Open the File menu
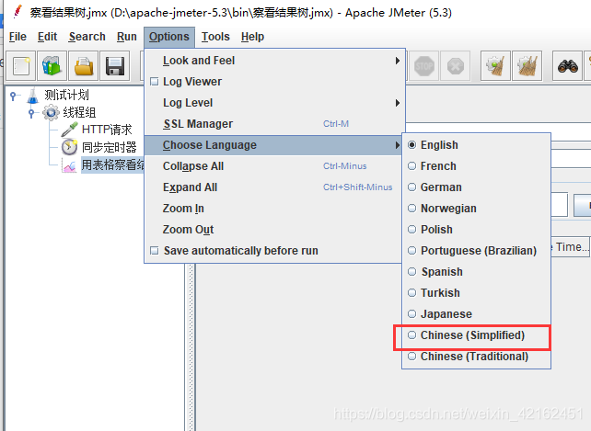Image resolution: width=591 pixels, height=431 pixels. [17, 37]
